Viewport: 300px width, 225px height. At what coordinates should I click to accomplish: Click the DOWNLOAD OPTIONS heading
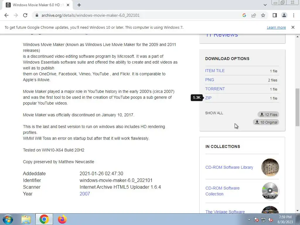pos(227,59)
